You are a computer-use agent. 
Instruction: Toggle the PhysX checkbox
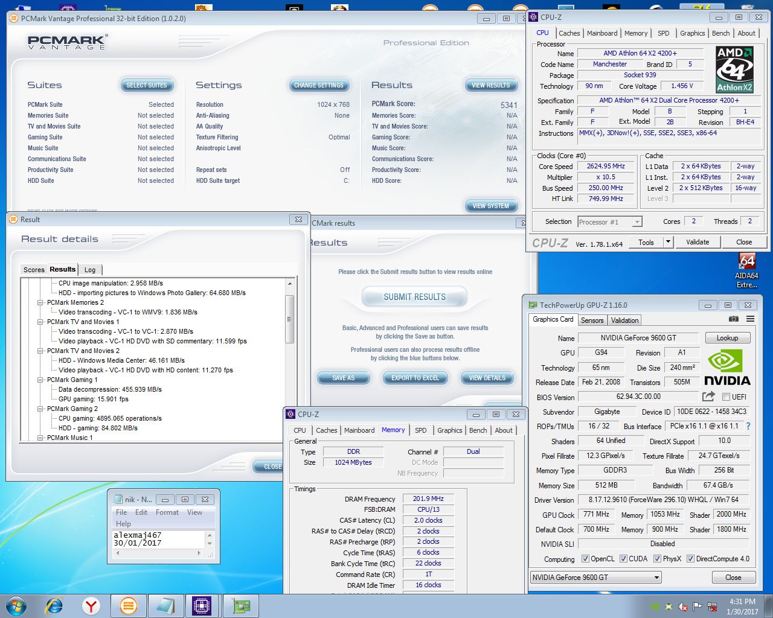[x=657, y=559]
